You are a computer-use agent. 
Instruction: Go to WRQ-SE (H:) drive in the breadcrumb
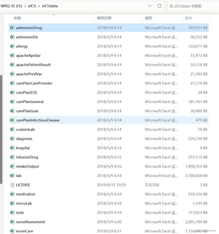point(11,6)
